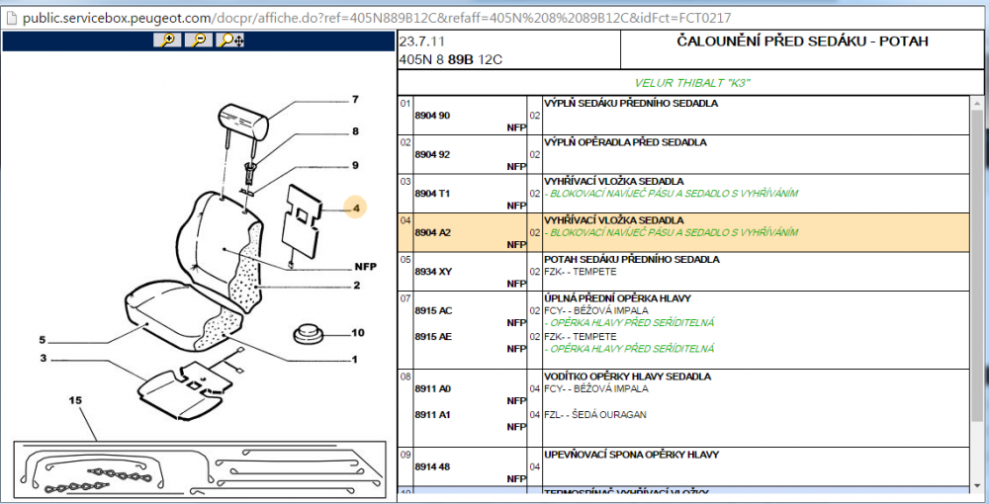Click FCY- - BÉŽOVÁ IMPALA under part 8915 AC

(x=596, y=310)
